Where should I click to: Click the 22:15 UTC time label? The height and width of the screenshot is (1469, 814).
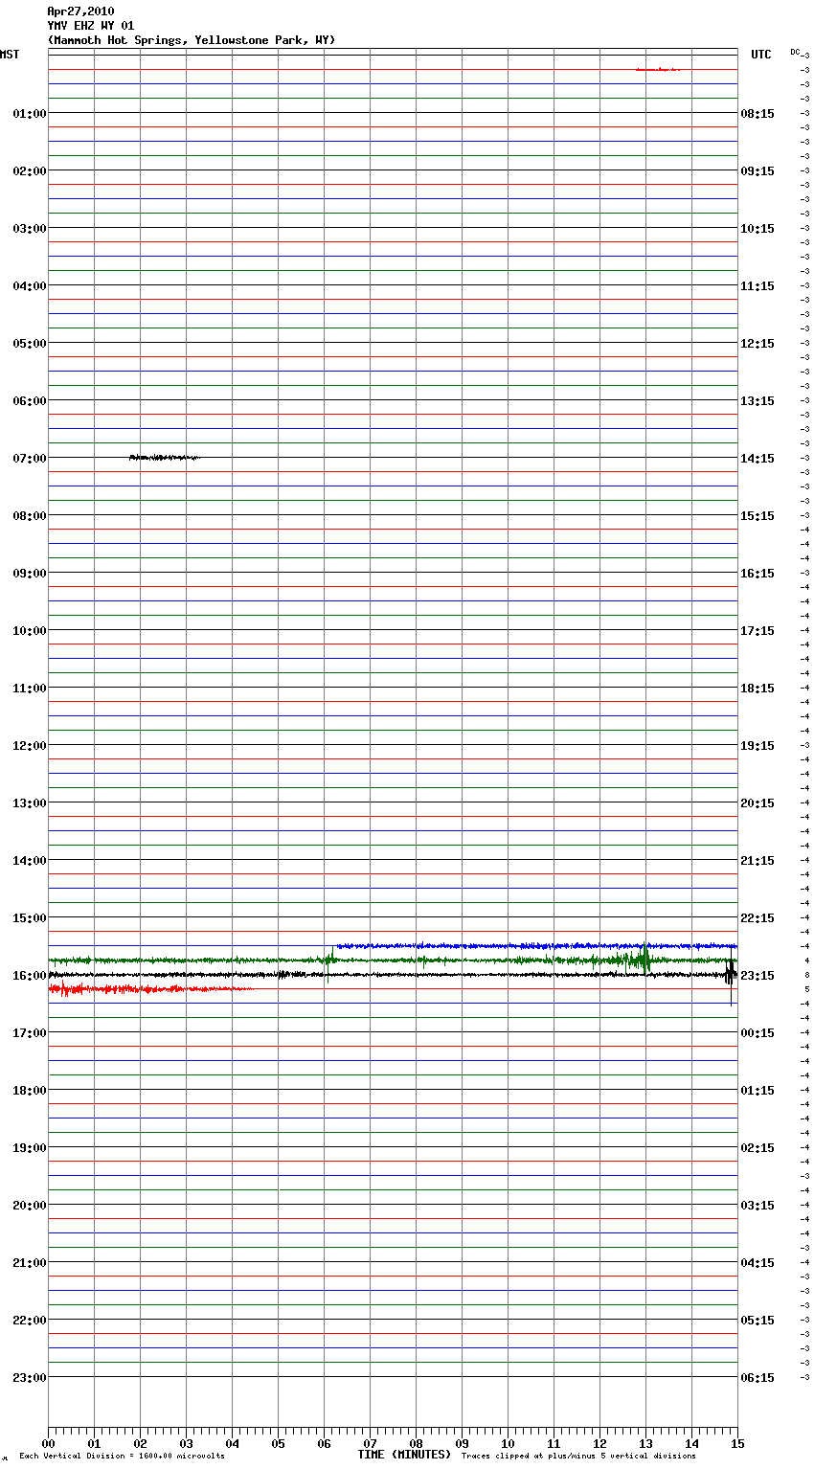pos(757,918)
